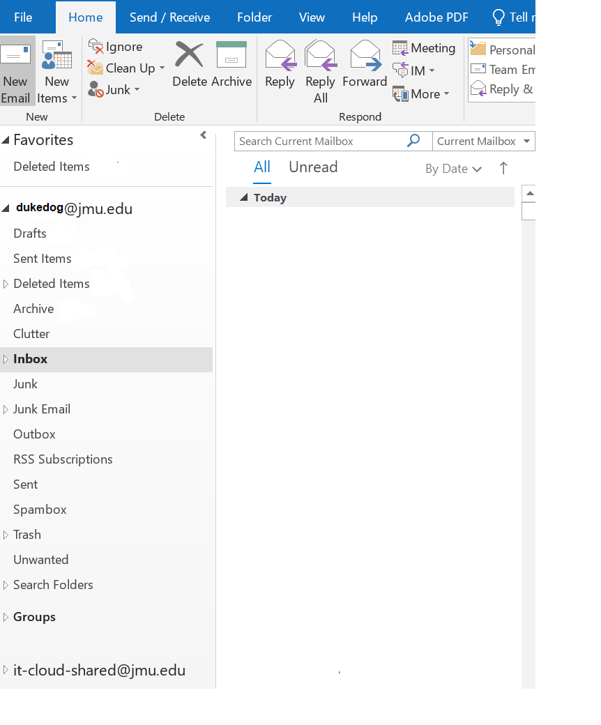Screen dimensions: 601x725
Task: Click the search magnifier icon
Action: click(x=413, y=141)
